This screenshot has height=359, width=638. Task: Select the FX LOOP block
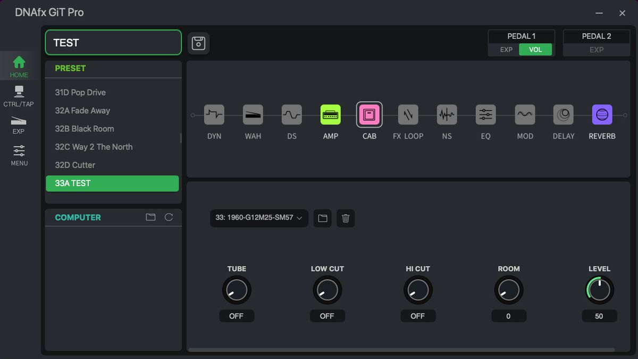(408, 114)
